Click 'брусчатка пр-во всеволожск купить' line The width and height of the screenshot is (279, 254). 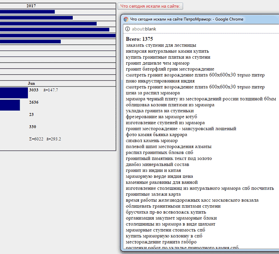166,212
